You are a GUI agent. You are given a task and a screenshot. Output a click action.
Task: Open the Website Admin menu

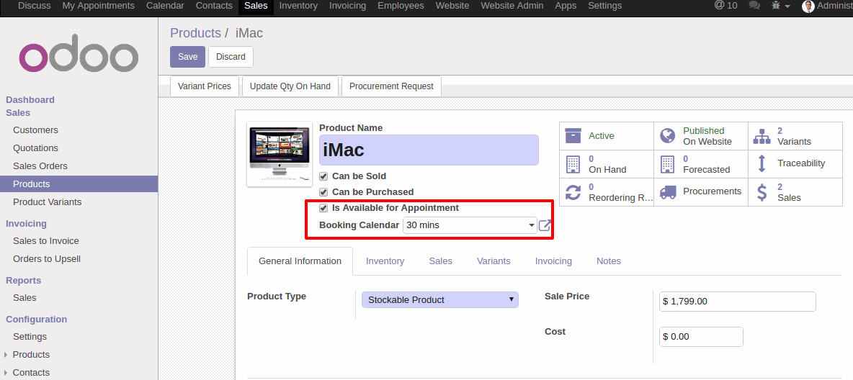pos(512,6)
